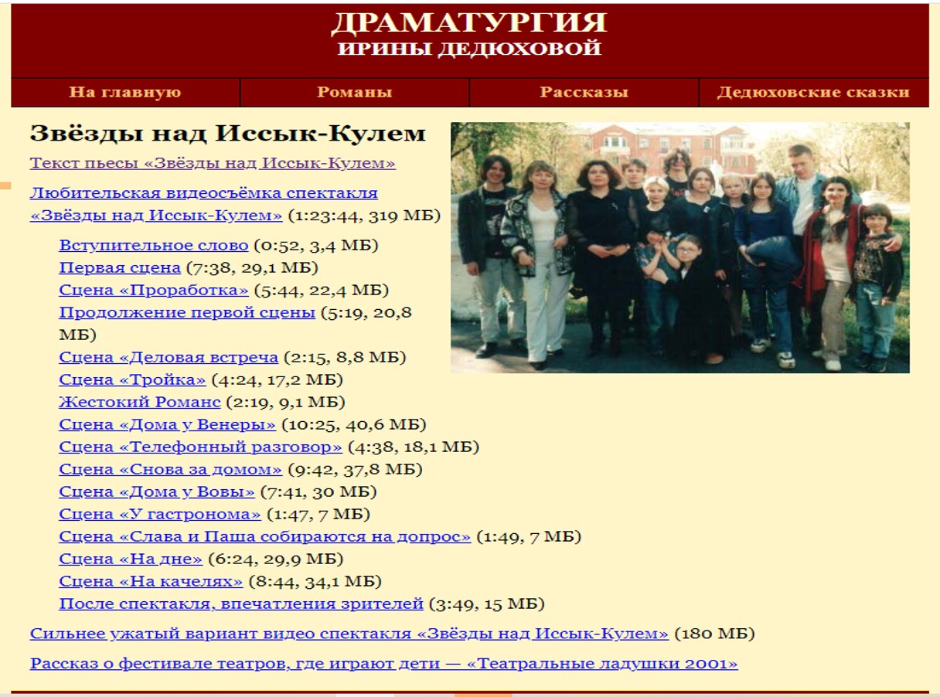Open Сцена «Слава и Паша собираются на допрос»
940x697 pixels.
click(264, 537)
